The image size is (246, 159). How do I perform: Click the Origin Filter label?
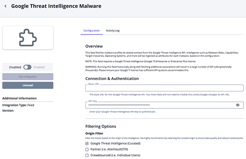point(94,133)
